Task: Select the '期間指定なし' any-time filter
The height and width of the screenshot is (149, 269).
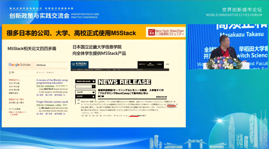Action: pos(15,80)
